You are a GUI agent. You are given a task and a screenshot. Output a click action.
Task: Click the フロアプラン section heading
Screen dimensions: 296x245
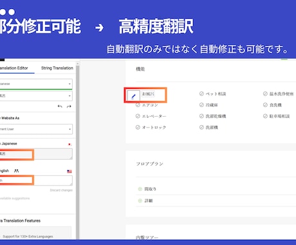150,164
